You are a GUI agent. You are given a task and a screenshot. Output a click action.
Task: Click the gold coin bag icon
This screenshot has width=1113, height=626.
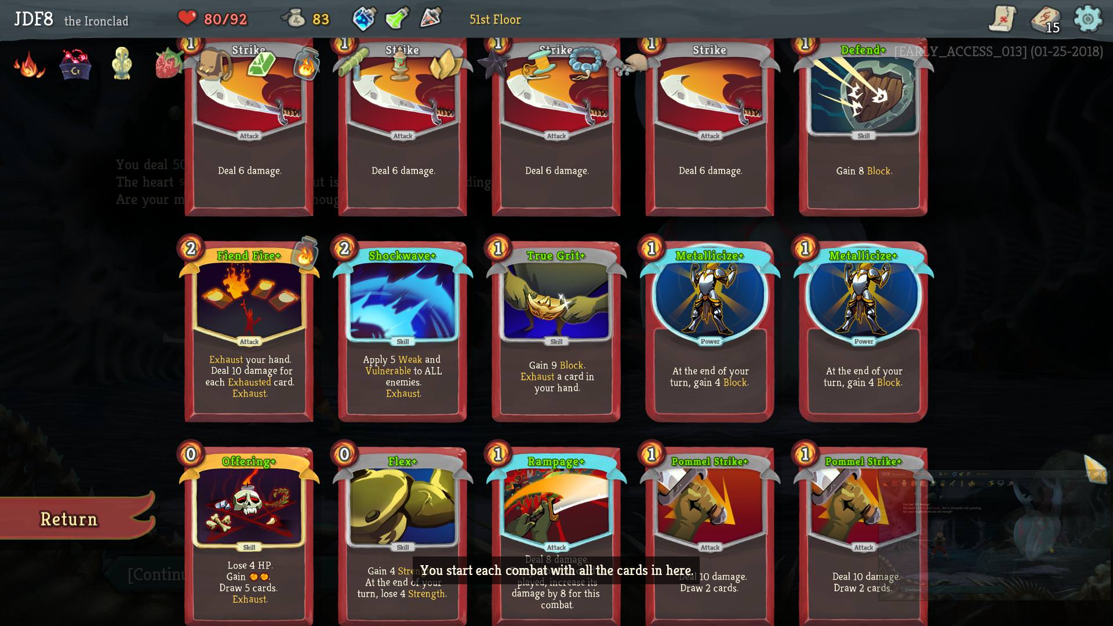click(x=293, y=19)
